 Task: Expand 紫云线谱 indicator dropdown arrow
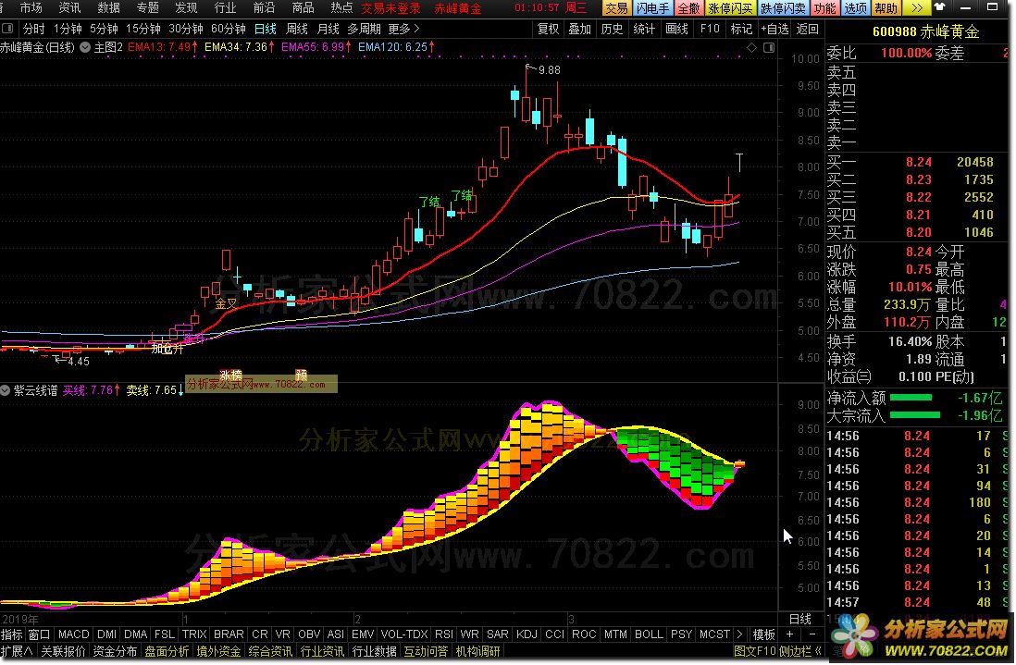(x=7, y=390)
